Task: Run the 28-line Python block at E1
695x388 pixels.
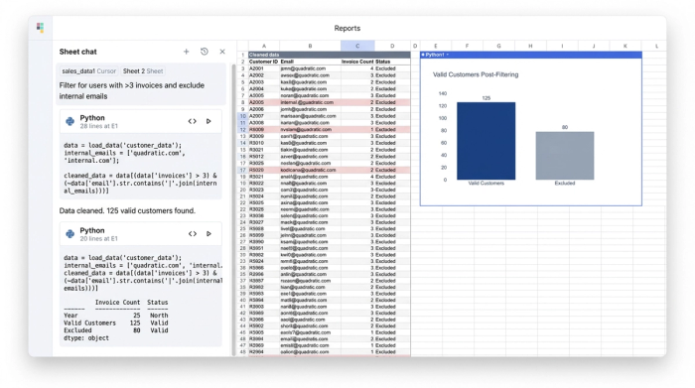Action: click(208, 121)
